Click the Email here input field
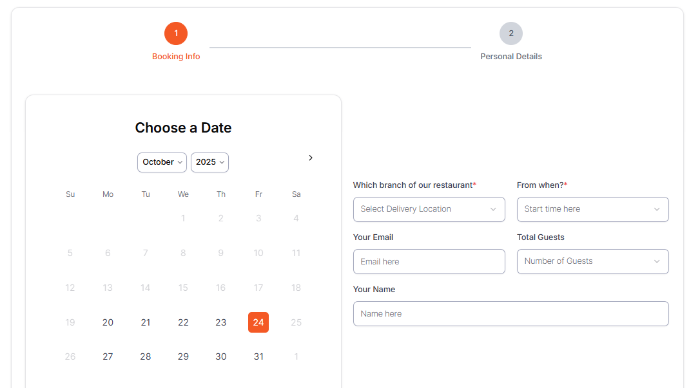Screen dimensions: 700x388 (x=429, y=261)
